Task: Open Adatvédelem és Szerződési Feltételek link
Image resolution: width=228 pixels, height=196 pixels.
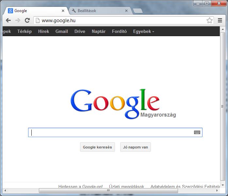Action: click(x=185, y=186)
